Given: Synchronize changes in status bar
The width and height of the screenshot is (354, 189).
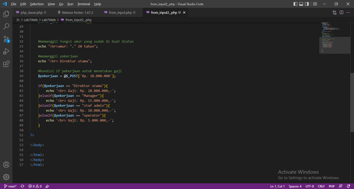Looking at the screenshot, I should [23, 186].
